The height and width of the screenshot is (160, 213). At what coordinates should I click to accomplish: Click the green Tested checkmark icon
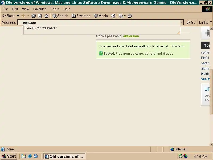point(101,53)
